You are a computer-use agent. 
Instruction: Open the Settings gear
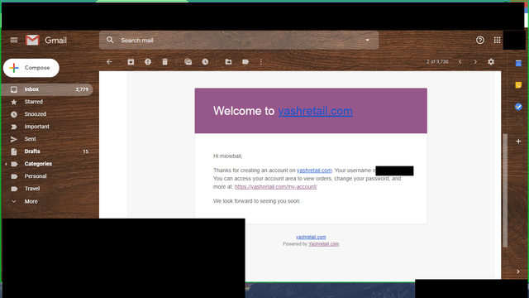[x=491, y=62]
